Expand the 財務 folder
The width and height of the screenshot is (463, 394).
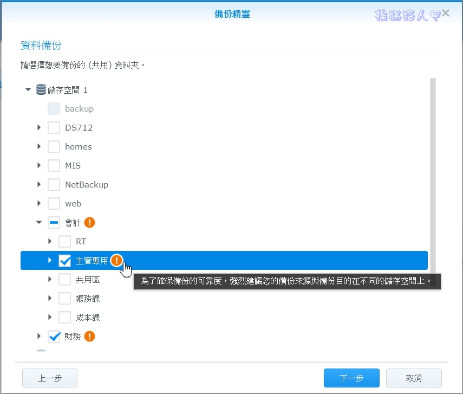[39, 336]
